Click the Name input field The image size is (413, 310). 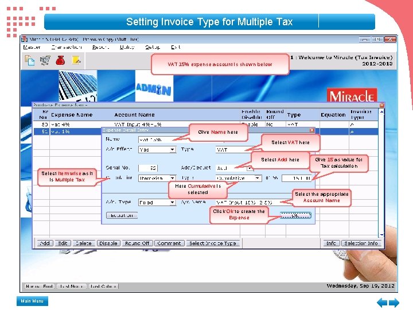point(163,139)
